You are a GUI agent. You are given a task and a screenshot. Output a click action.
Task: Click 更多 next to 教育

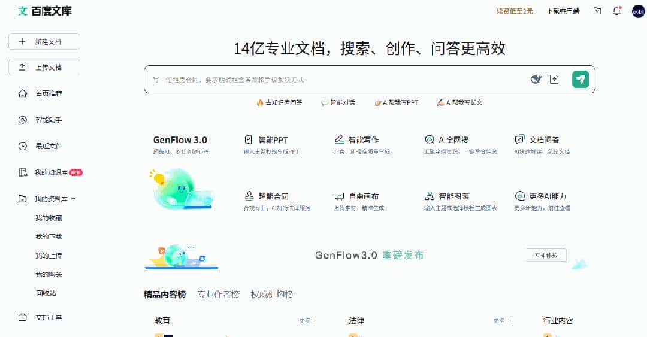pos(307,320)
